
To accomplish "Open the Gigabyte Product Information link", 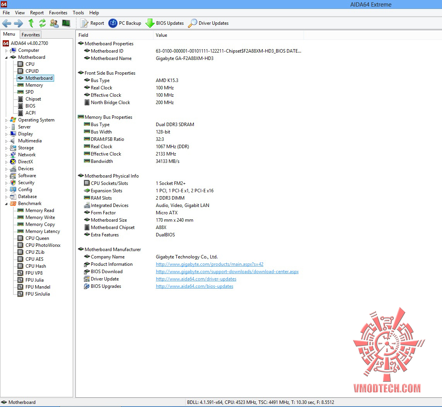I will [210, 264].
